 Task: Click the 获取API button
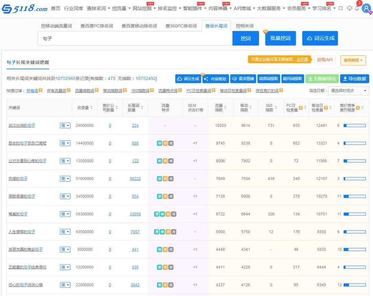(325, 60)
